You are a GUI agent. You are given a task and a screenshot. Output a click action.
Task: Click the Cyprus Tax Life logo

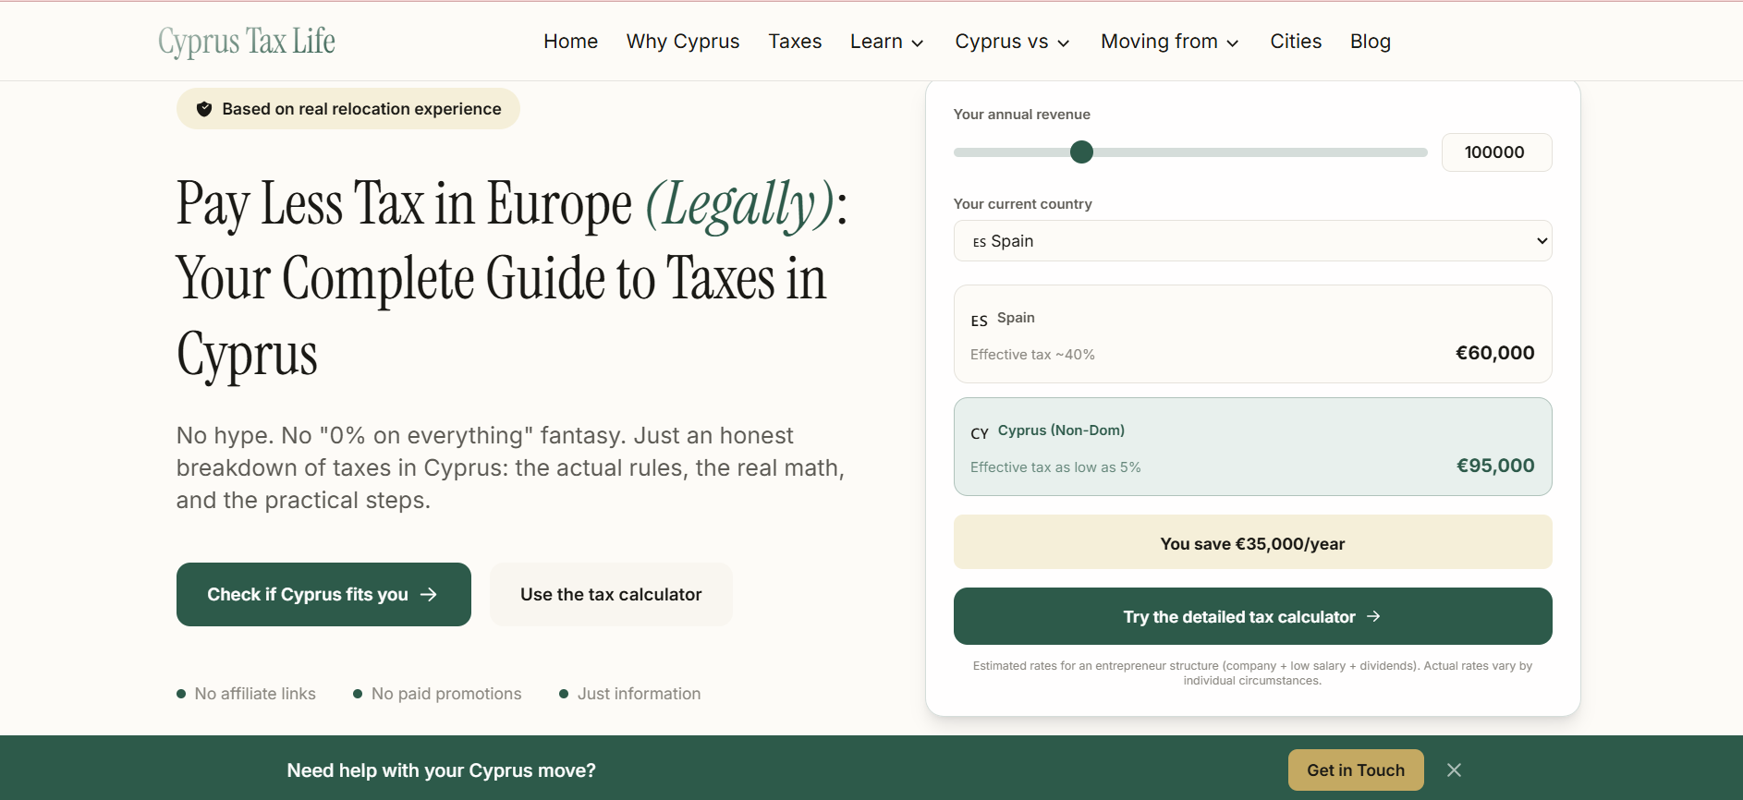[x=246, y=42]
